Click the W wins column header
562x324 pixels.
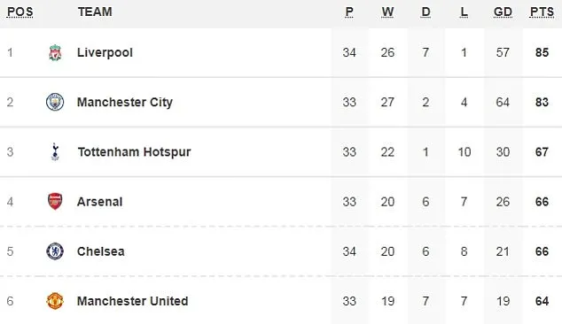[x=387, y=12]
